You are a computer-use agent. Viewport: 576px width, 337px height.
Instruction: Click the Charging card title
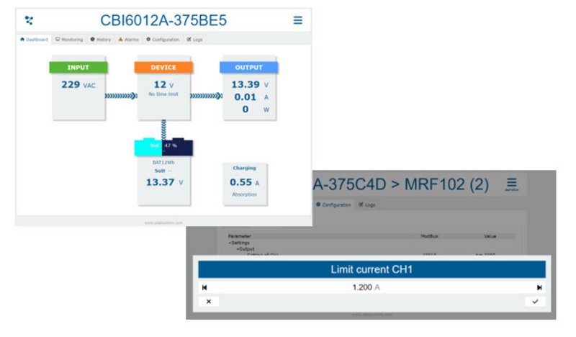pyautogui.click(x=244, y=168)
